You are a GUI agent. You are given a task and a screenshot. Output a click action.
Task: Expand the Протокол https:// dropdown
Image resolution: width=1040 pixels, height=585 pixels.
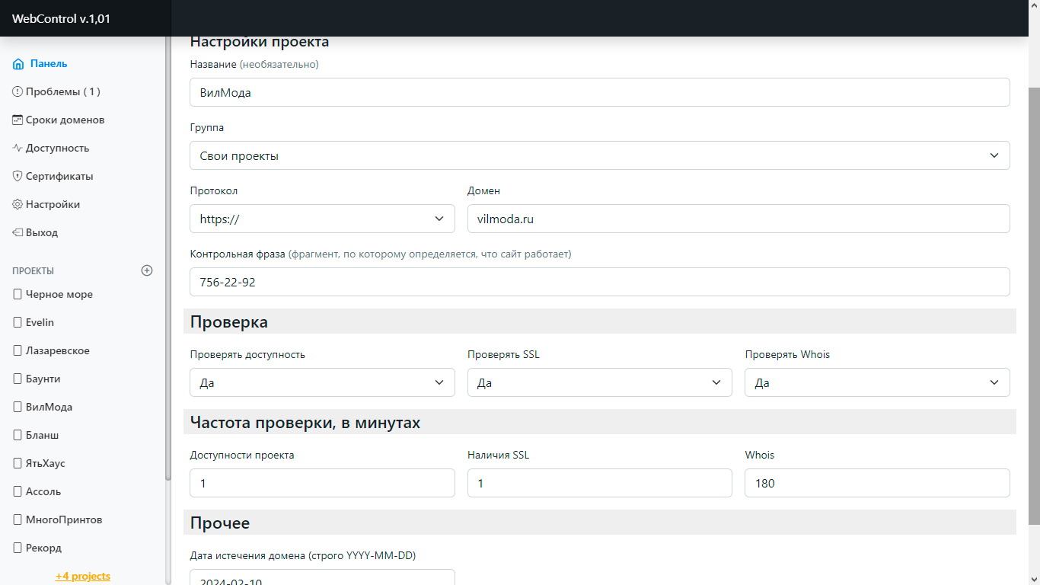pyautogui.click(x=322, y=219)
